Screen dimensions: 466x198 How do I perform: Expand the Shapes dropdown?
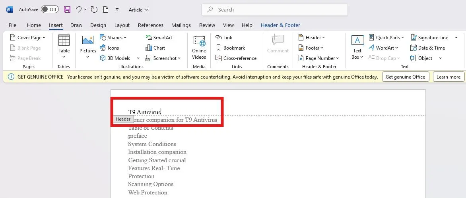(113, 37)
